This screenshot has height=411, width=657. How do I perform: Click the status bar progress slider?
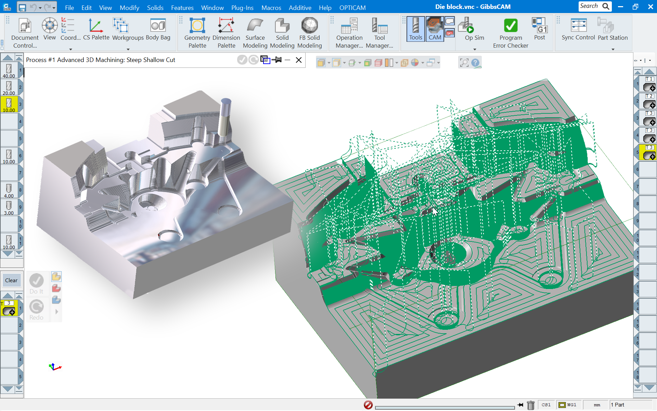444,407
